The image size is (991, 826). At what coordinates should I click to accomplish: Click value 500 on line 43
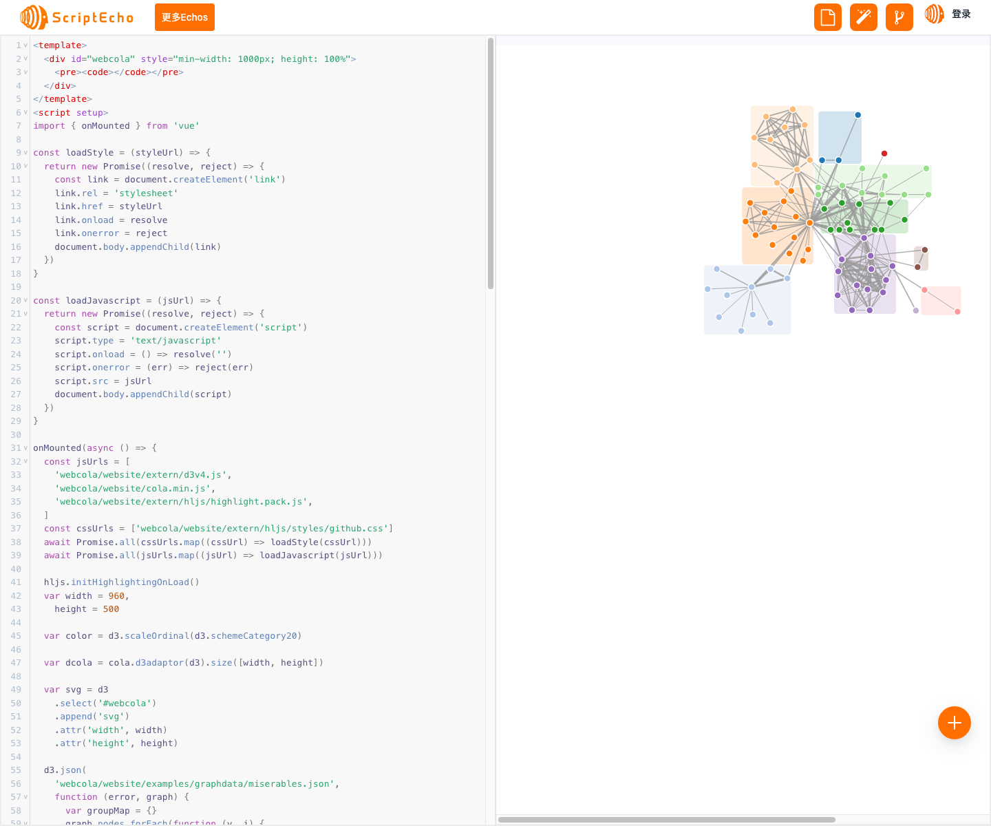[x=111, y=609]
